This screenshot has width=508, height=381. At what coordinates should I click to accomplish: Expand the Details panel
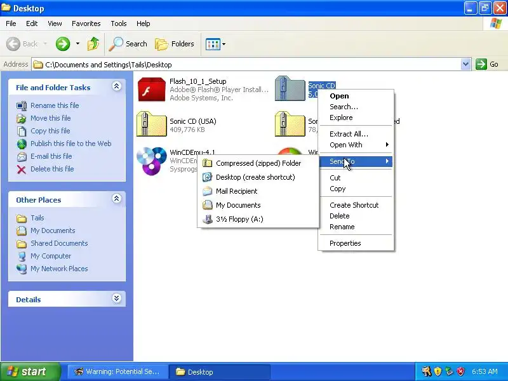tap(117, 298)
